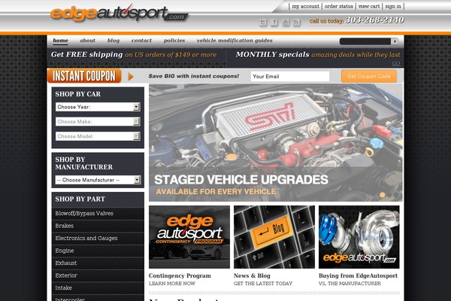451x301 pixels.
Task: Click the search submit arrow button
Action: (x=395, y=41)
